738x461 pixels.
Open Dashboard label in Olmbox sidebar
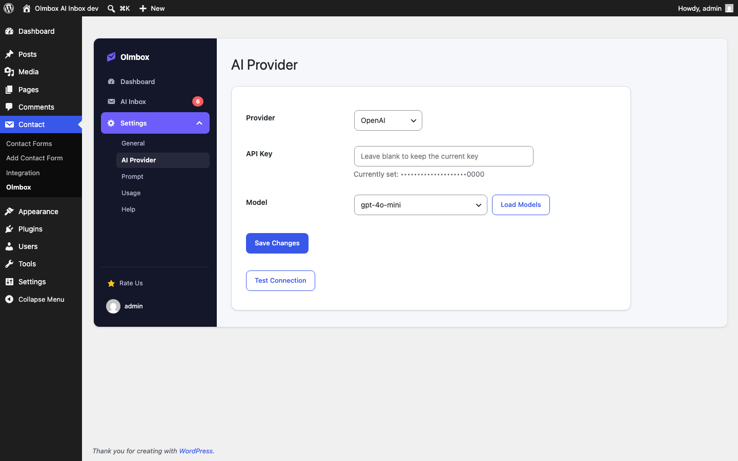click(137, 81)
